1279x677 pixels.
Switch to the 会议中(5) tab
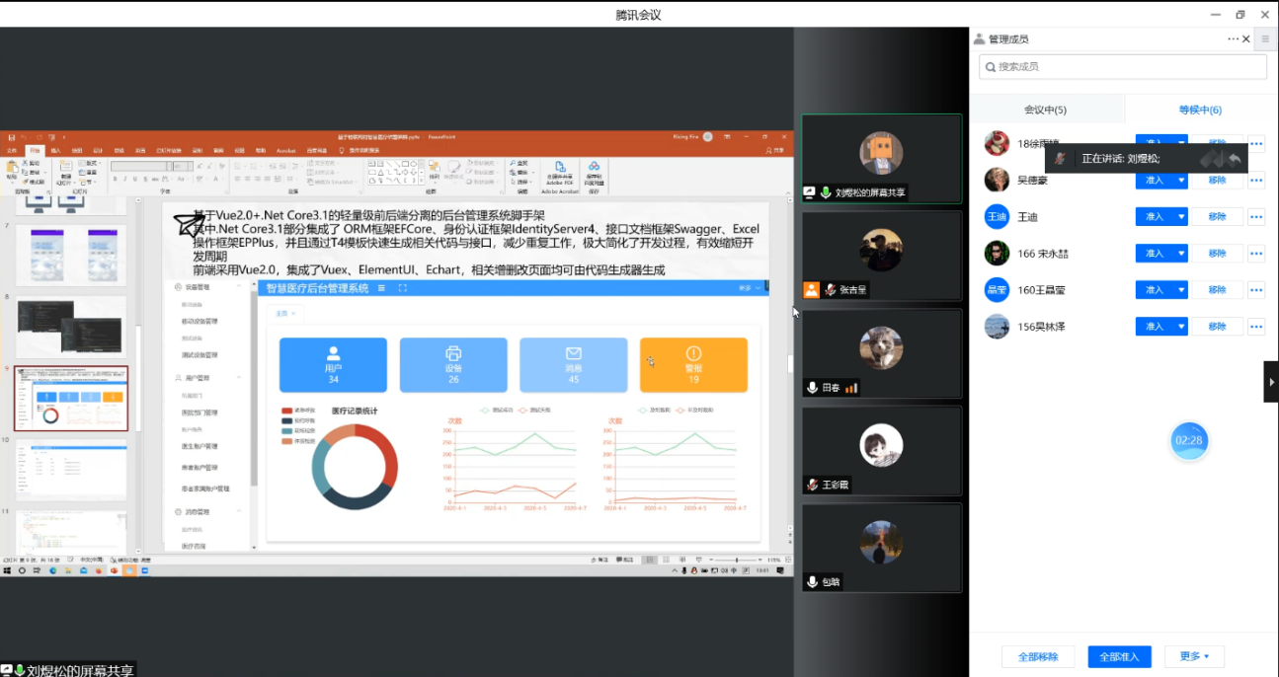pyautogui.click(x=1045, y=110)
